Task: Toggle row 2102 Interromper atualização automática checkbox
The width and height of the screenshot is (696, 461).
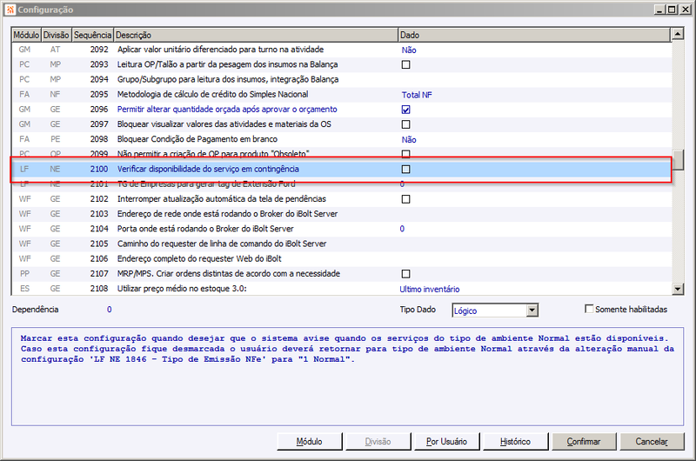Action: pos(405,199)
